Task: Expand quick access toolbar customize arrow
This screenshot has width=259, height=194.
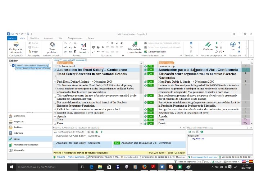Action: [31, 34]
